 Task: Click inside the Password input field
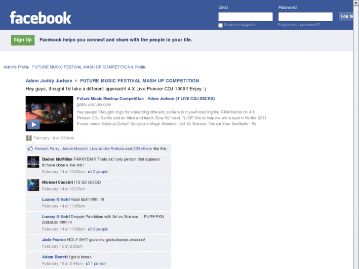(x=306, y=17)
